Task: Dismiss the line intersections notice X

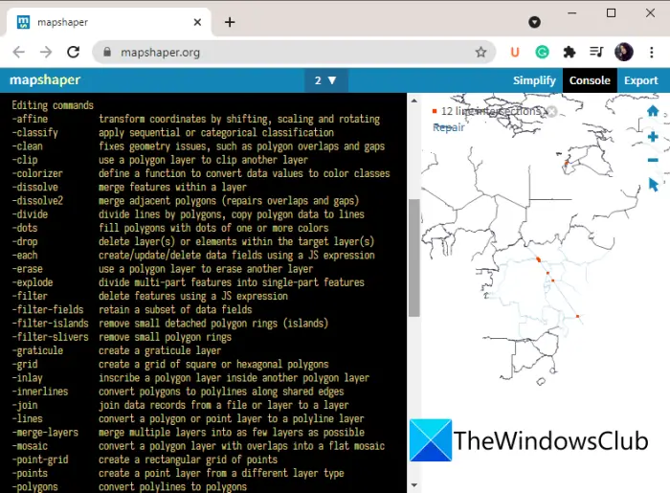Action: 551,111
